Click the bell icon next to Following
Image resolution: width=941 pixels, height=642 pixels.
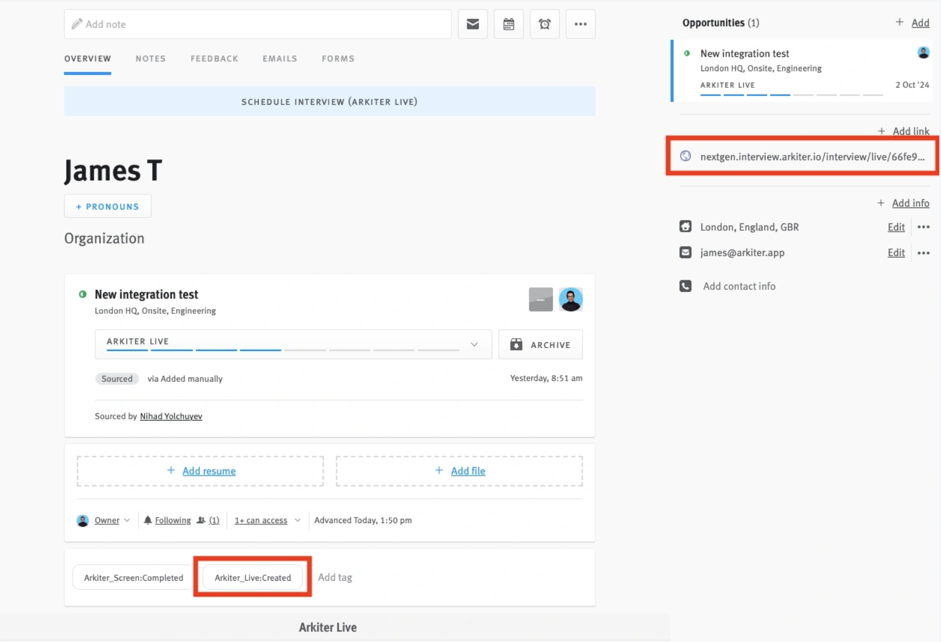click(x=148, y=520)
